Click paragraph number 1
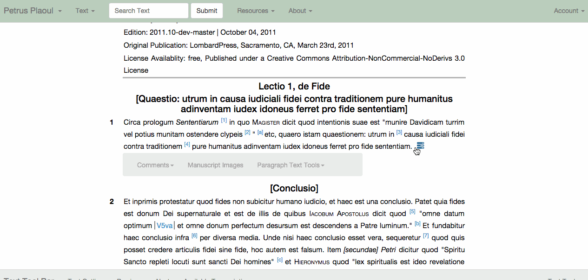 [x=112, y=122]
